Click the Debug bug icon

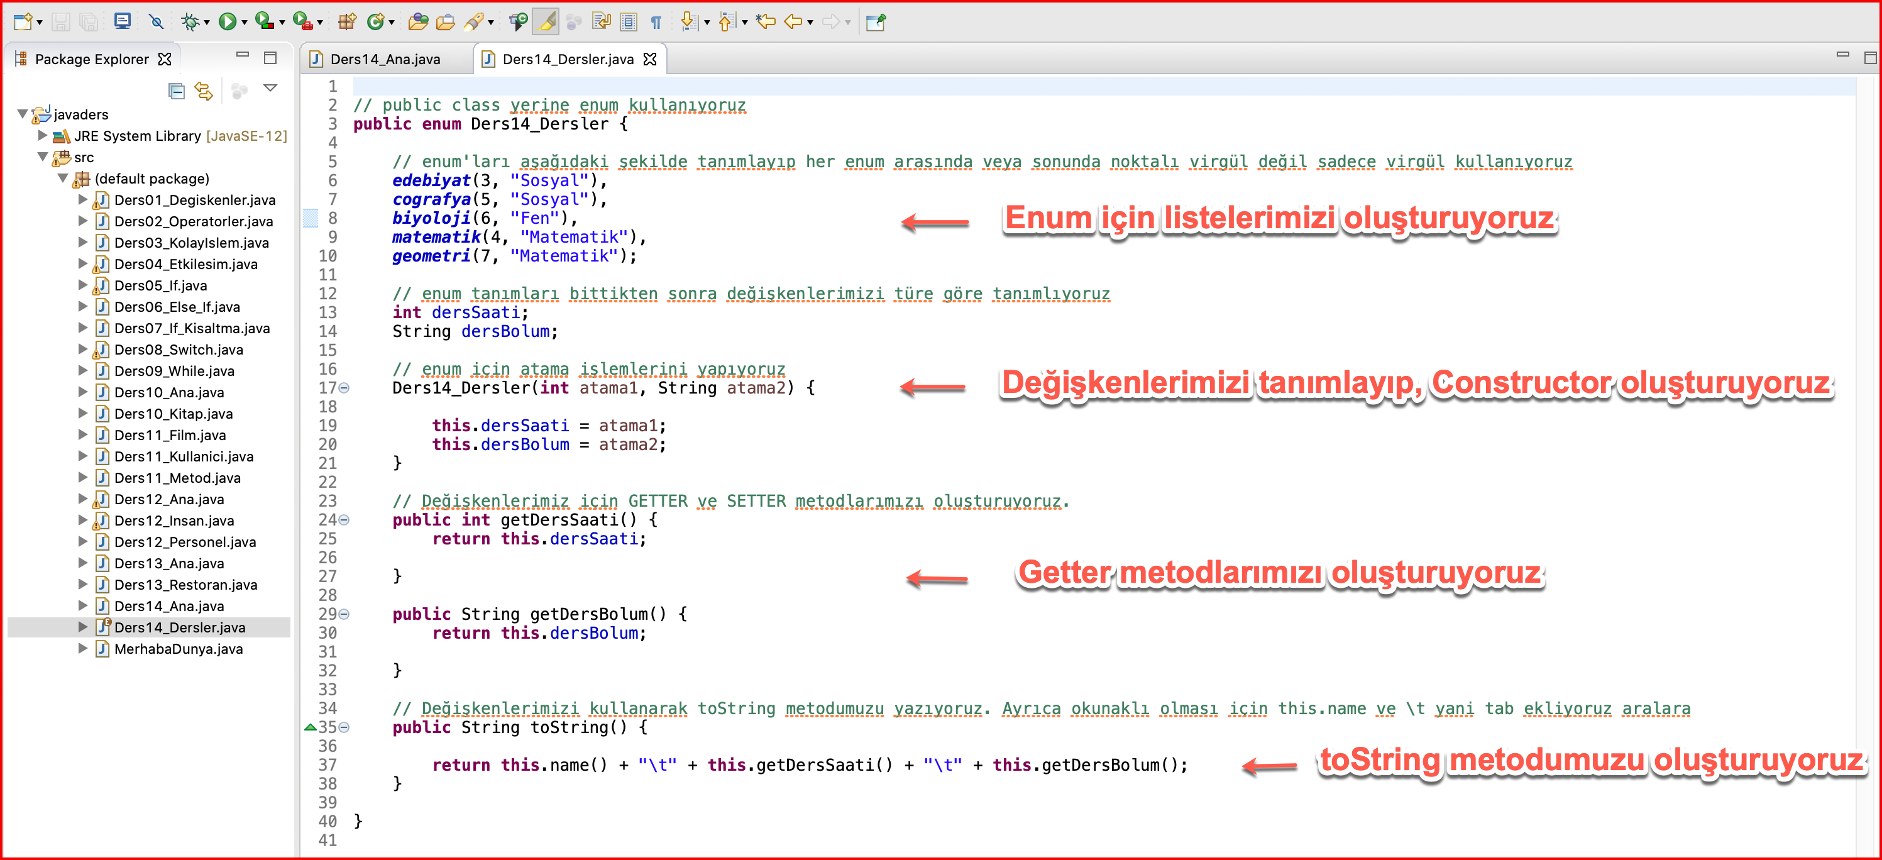[x=190, y=22]
